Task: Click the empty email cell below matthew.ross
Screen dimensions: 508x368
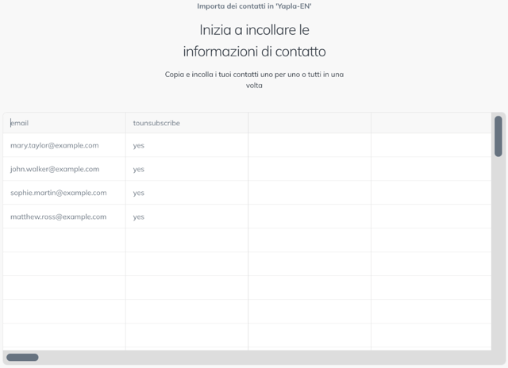Action: [x=64, y=240]
